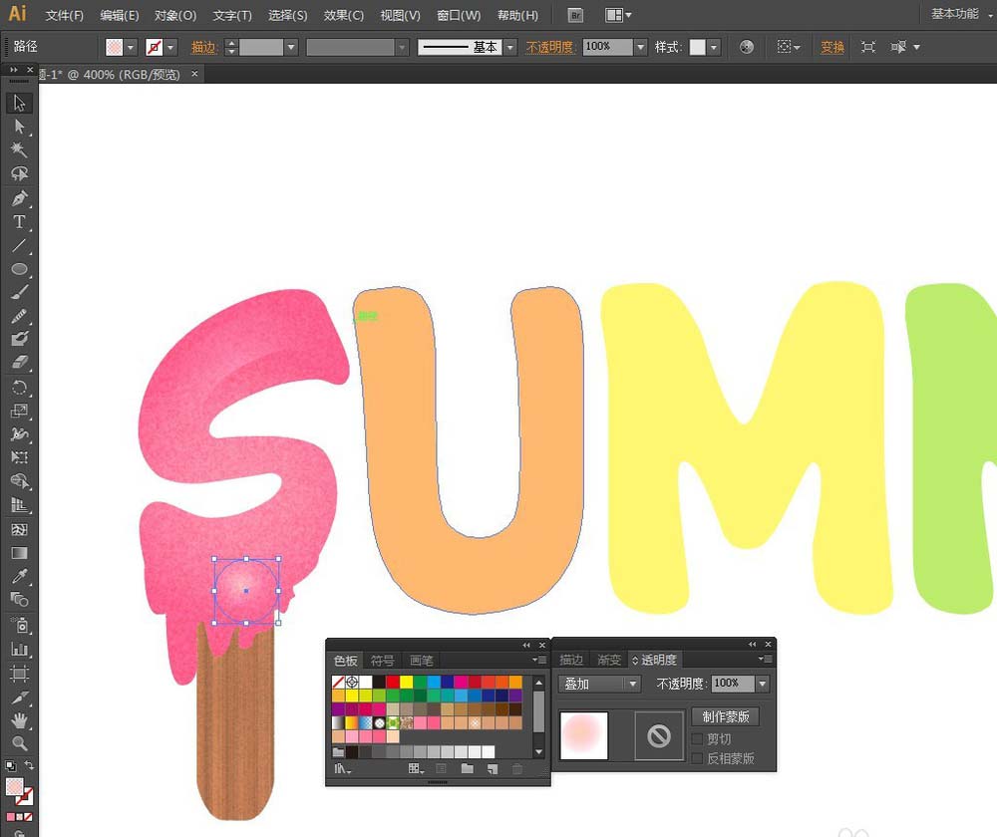Select the Column Graph tool
The height and width of the screenshot is (837, 997).
pos(19,650)
